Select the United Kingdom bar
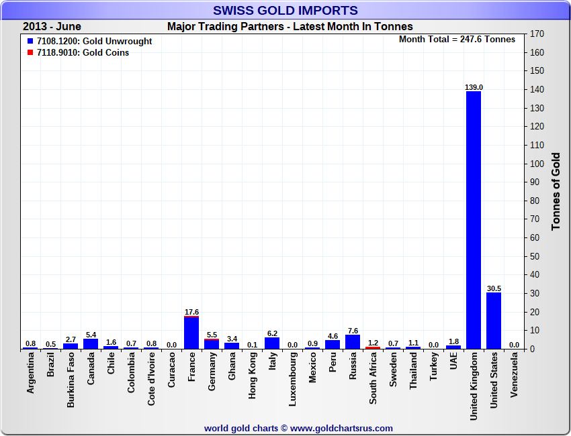This screenshot has width=571, height=436. pos(474,220)
